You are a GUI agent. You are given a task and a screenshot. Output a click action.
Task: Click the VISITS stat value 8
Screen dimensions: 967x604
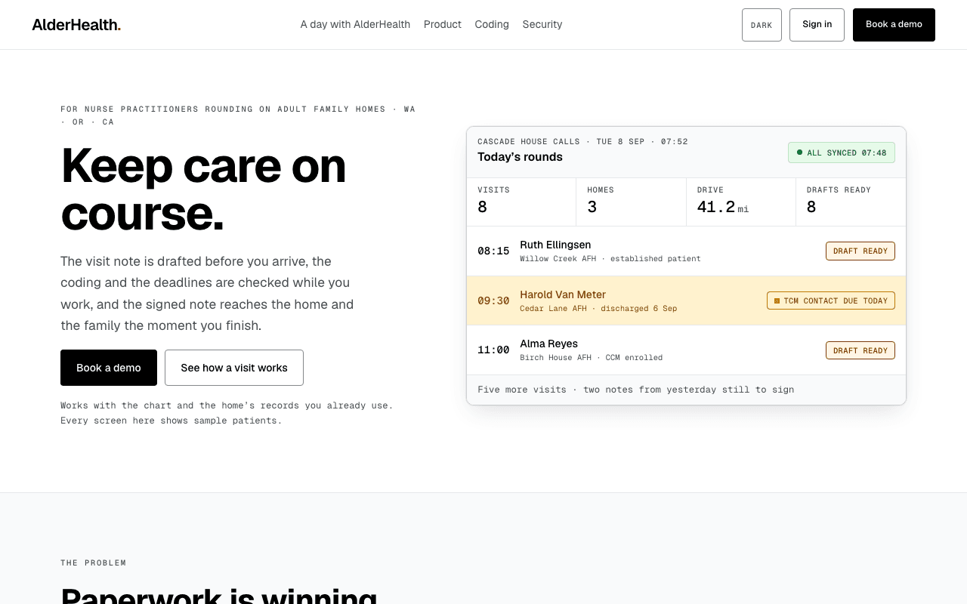tap(482, 207)
